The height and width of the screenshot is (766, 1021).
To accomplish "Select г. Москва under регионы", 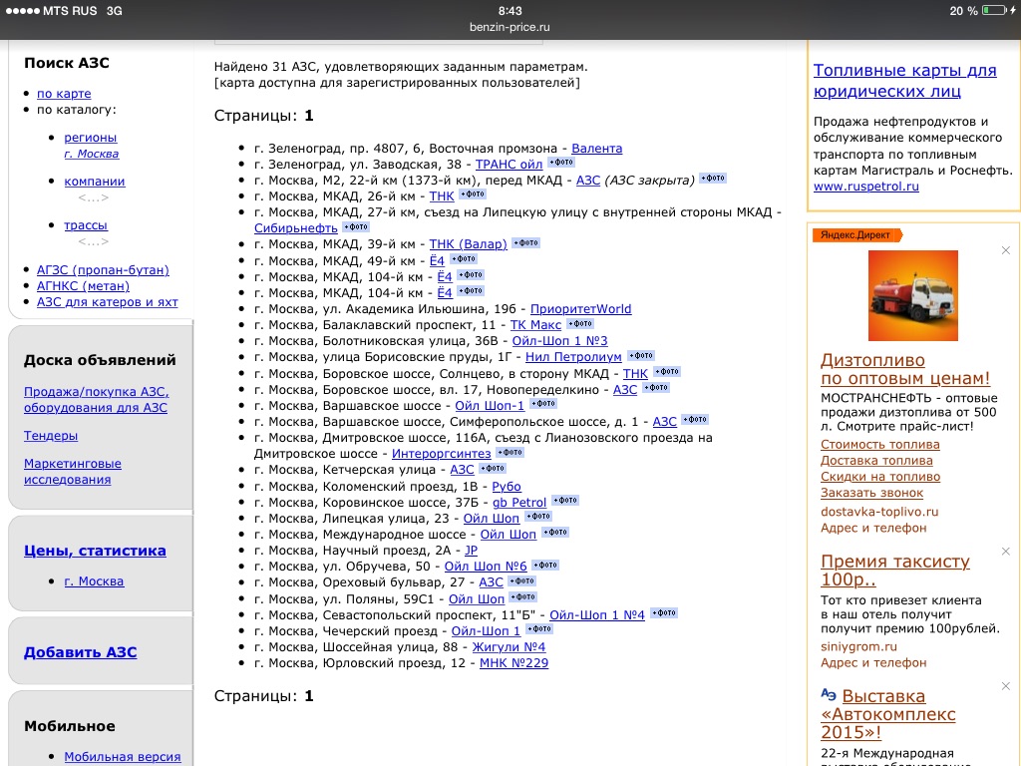I will click(x=91, y=154).
